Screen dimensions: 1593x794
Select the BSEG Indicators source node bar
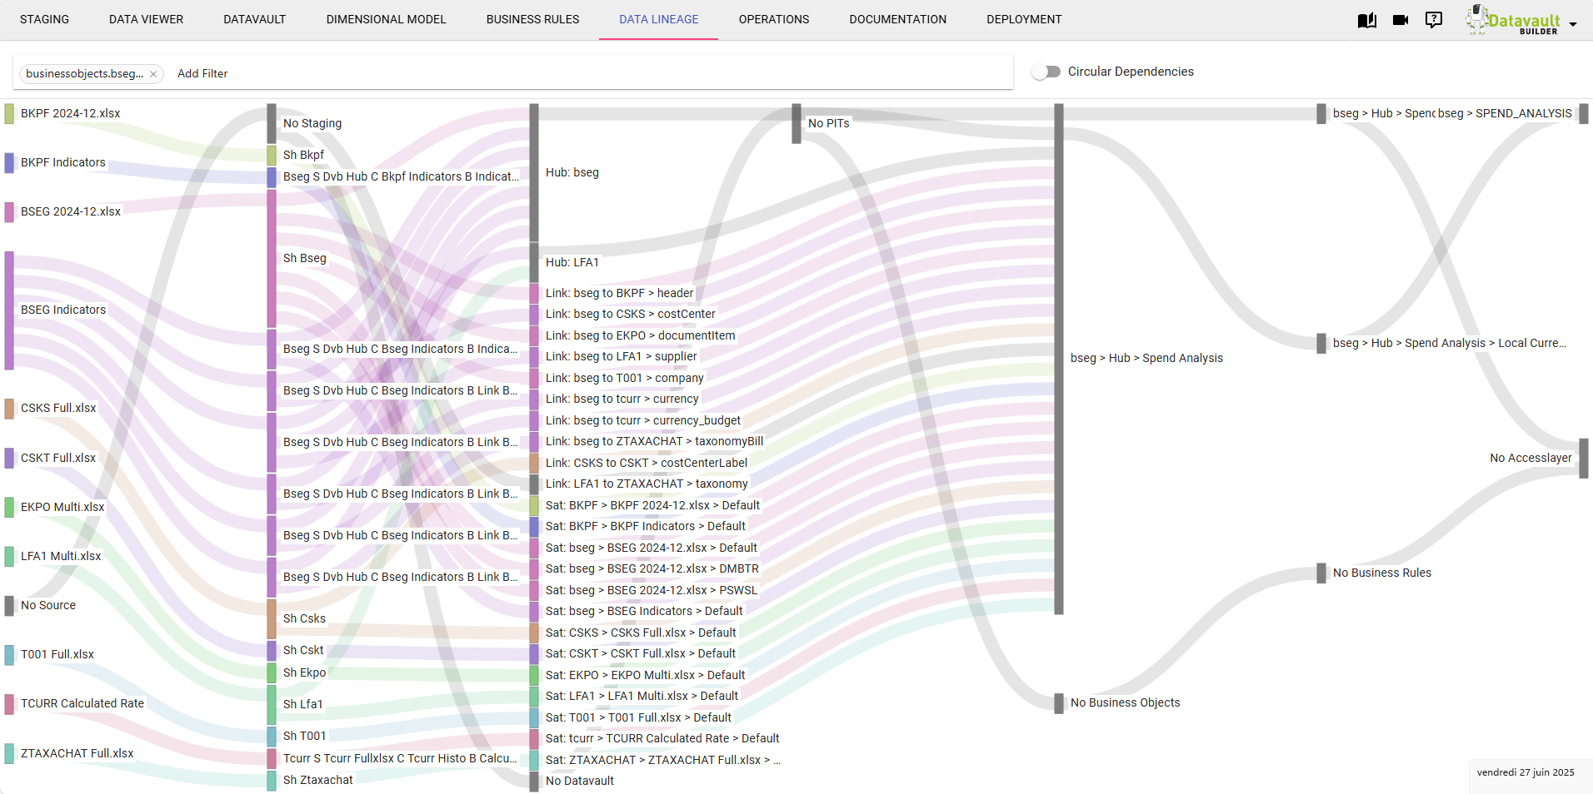point(9,310)
